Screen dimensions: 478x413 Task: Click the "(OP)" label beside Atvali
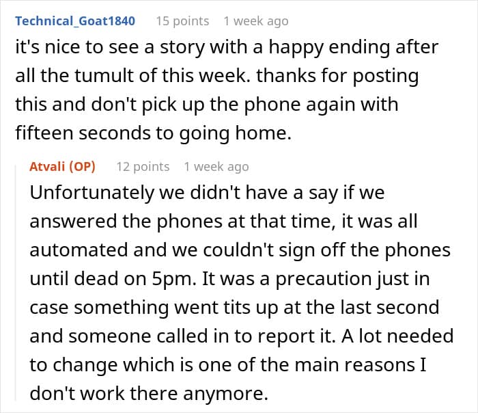(85, 166)
